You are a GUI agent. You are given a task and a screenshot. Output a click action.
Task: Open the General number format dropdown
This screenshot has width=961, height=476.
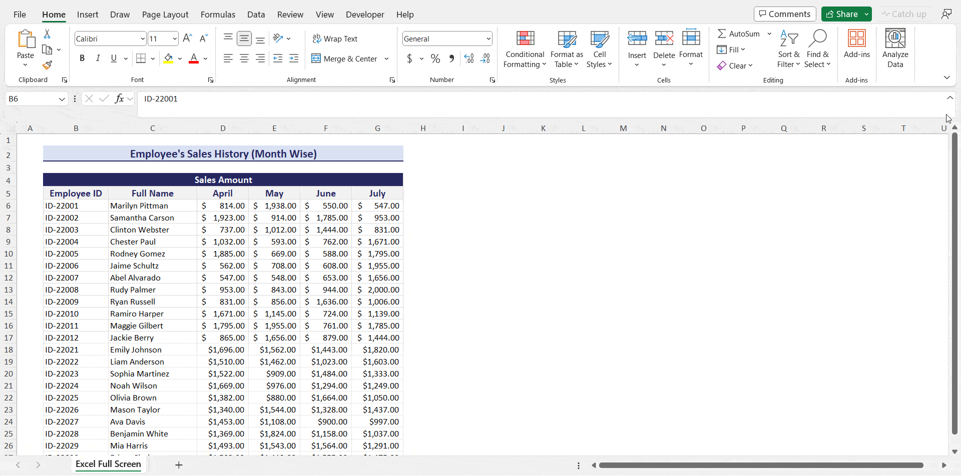(488, 38)
